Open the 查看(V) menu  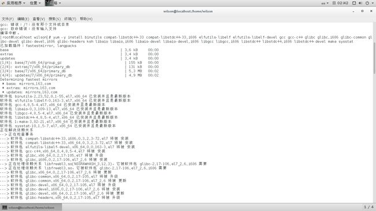tap(39, 18)
